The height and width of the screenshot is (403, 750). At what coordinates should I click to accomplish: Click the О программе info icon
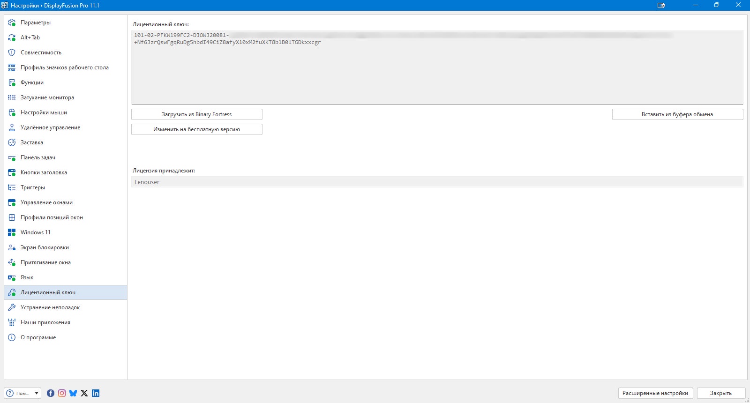pos(12,337)
